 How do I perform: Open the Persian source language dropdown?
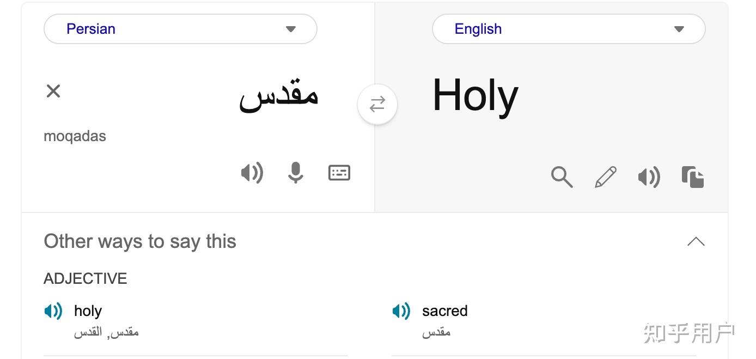click(180, 29)
